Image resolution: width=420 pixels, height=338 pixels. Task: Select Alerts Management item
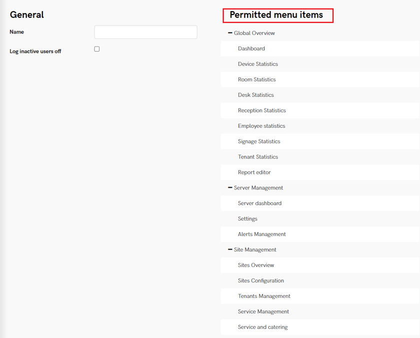tap(262, 234)
